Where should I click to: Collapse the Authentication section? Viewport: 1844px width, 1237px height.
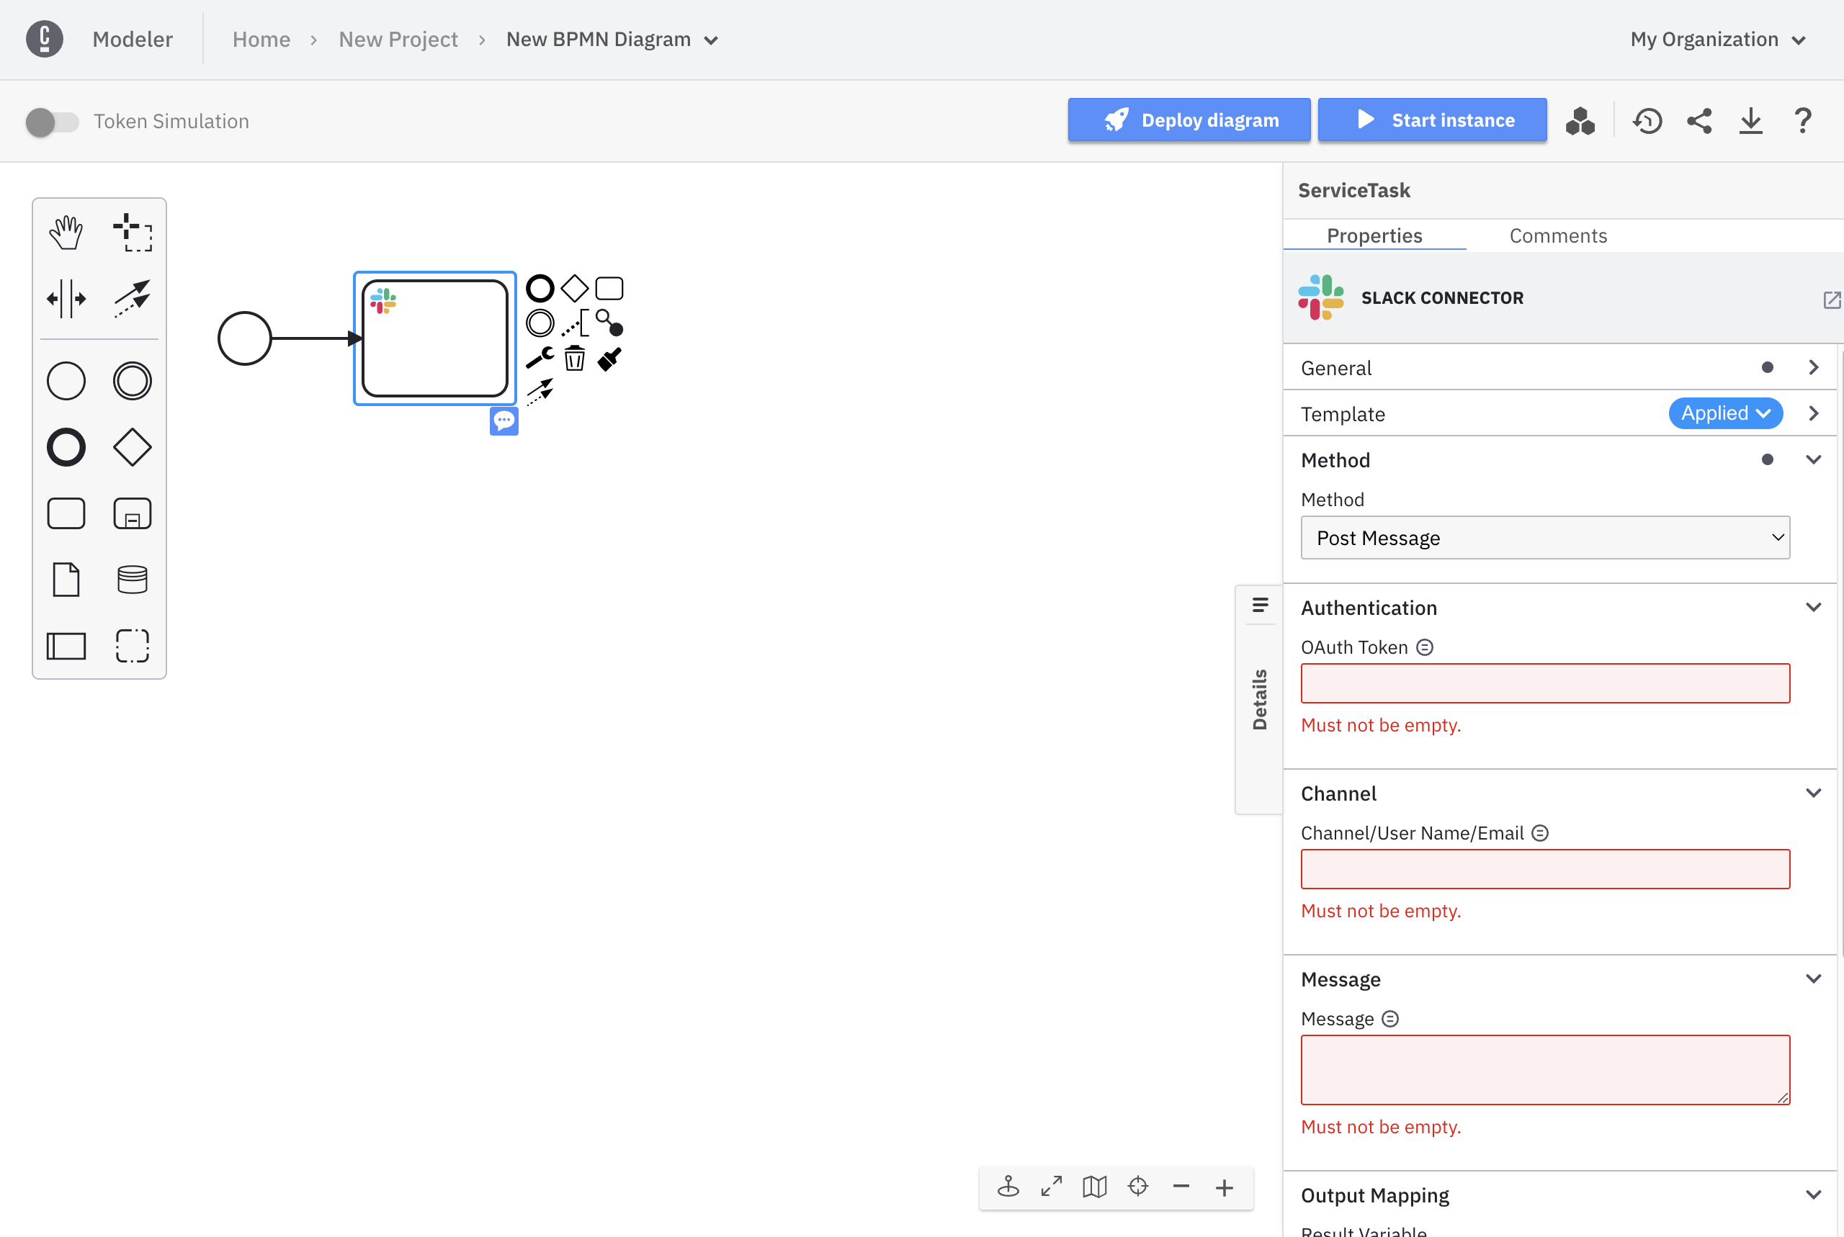1812,608
